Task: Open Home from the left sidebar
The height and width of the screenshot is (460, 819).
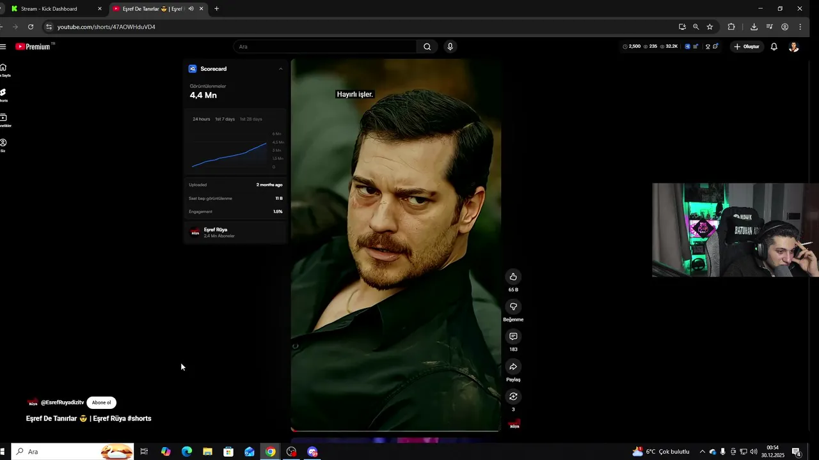Action: [4, 70]
